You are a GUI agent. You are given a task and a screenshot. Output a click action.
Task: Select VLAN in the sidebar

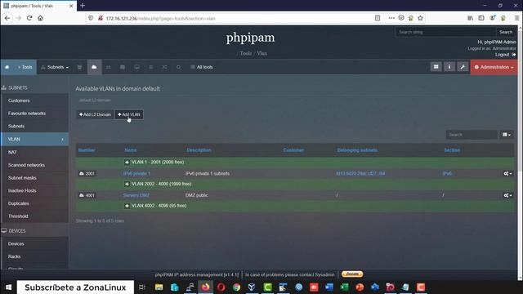(x=34, y=139)
